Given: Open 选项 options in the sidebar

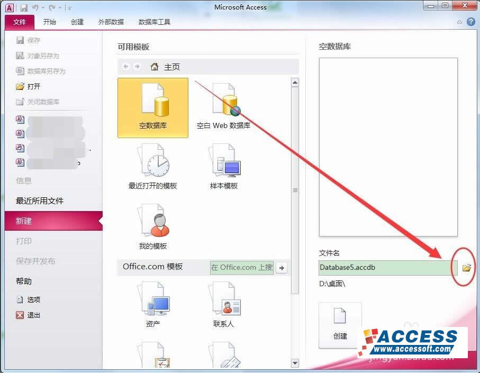Looking at the screenshot, I should point(28,299).
